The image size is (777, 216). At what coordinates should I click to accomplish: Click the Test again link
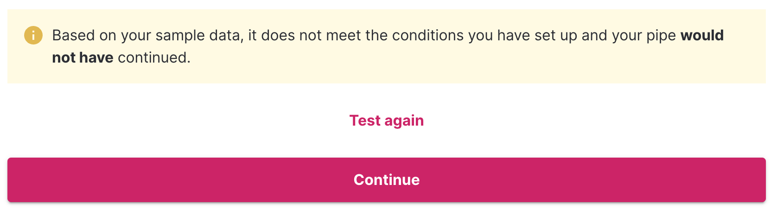tap(386, 121)
